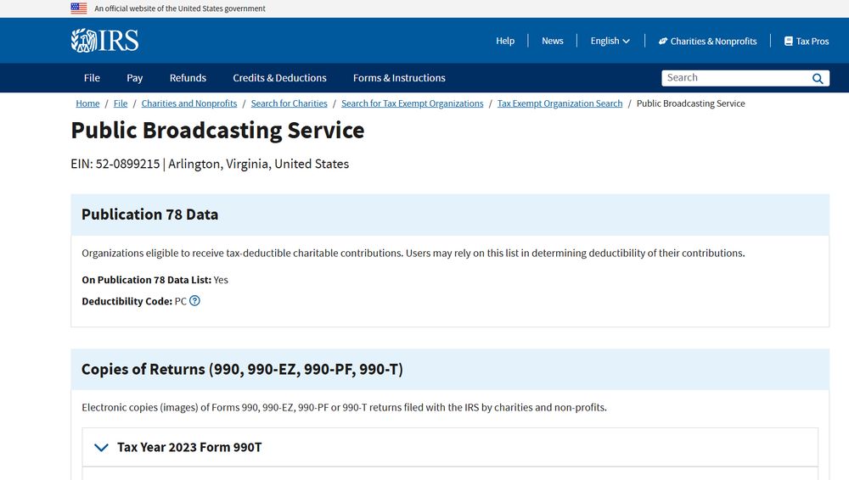The image size is (849, 480).
Task: Click the Tax Pros link
Action: (807, 41)
